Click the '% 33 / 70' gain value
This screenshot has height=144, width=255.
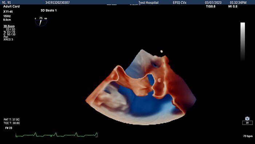9,32
